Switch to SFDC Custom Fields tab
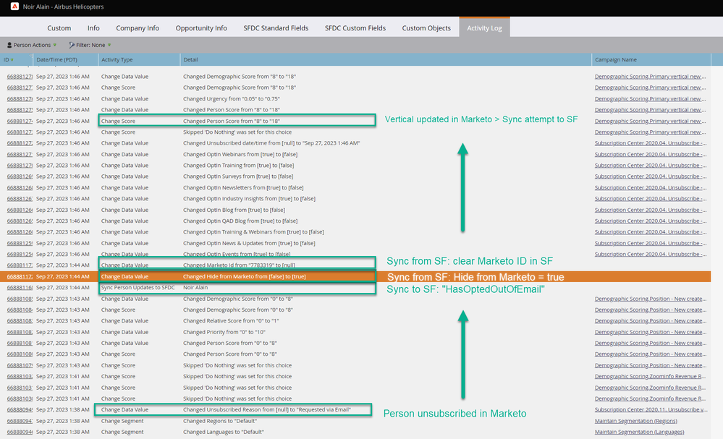723x439 pixels. 355,28
